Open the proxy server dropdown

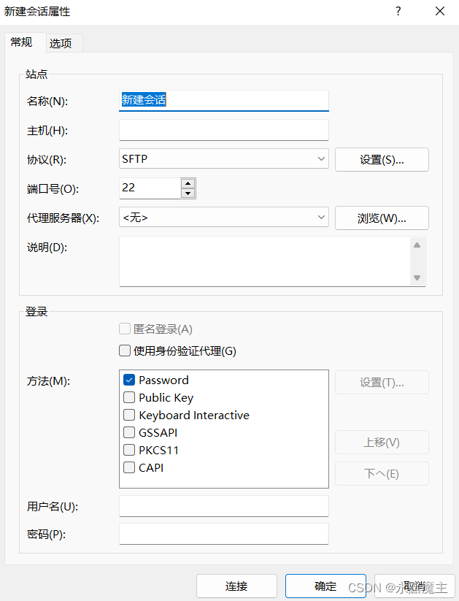[x=223, y=217]
